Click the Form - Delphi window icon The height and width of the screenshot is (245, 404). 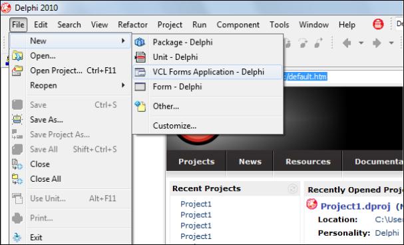point(140,87)
